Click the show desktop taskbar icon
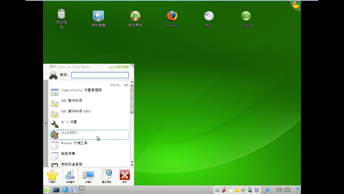Viewport: 344px width, 194px height. coord(56,190)
